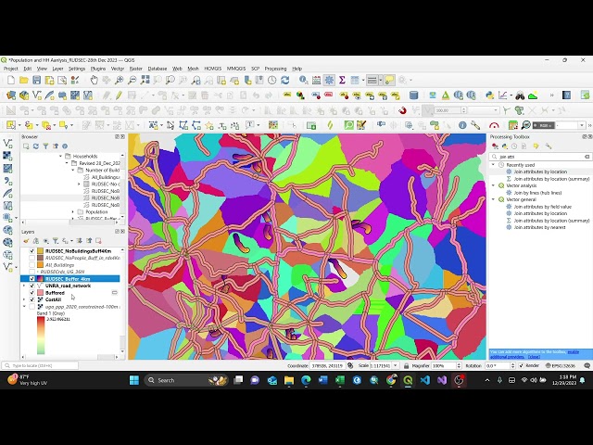Viewport: 593px width, 445px height.
Task: Open the Python console icon
Action: 490,95
